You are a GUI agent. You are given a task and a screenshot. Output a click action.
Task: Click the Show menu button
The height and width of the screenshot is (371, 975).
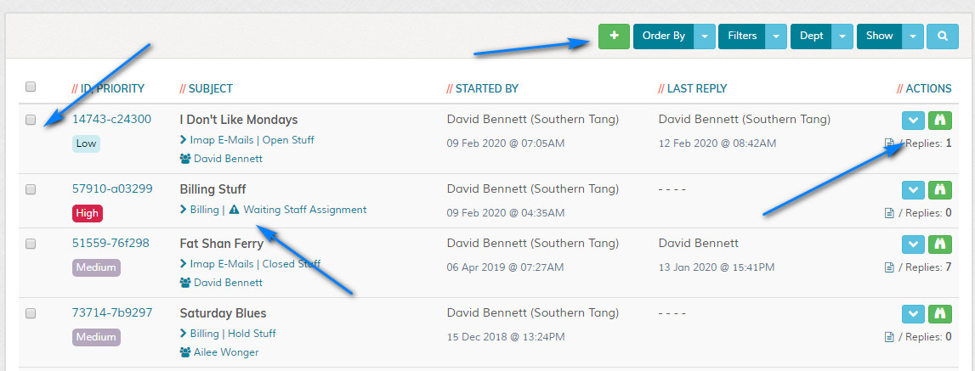(x=879, y=37)
